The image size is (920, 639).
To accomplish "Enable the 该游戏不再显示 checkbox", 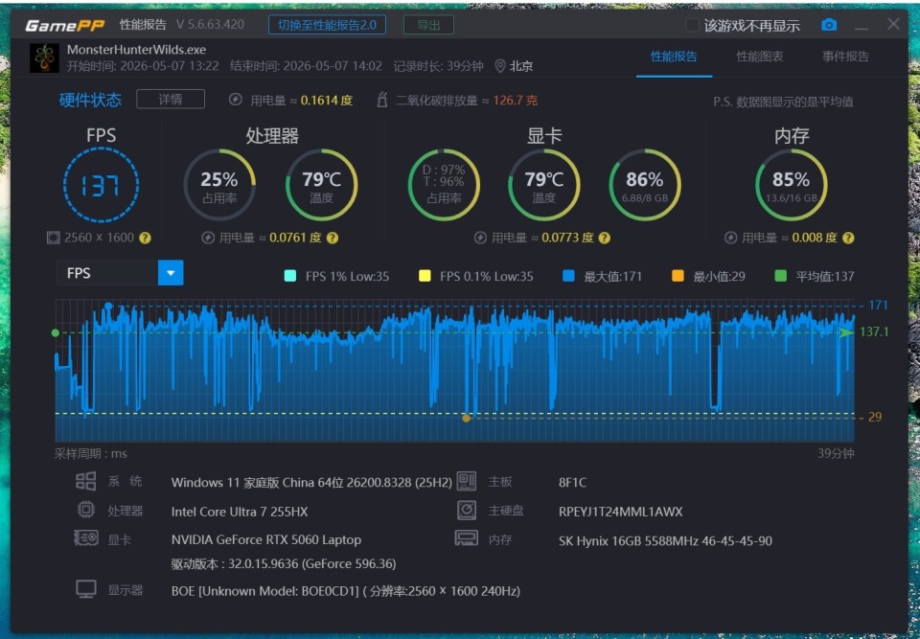I will click(x=692, y=25).
